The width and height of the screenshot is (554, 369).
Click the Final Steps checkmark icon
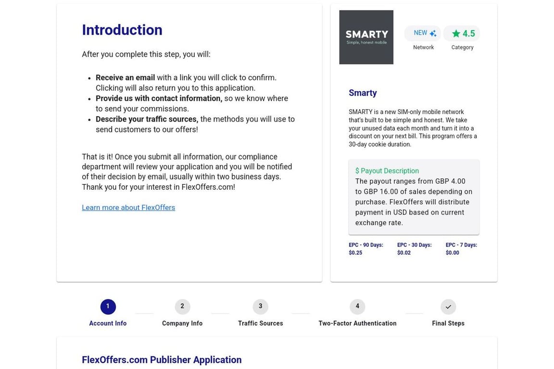(x=448, y=307)
